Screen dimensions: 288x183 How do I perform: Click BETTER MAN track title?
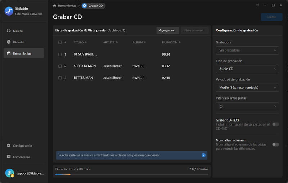83,78
